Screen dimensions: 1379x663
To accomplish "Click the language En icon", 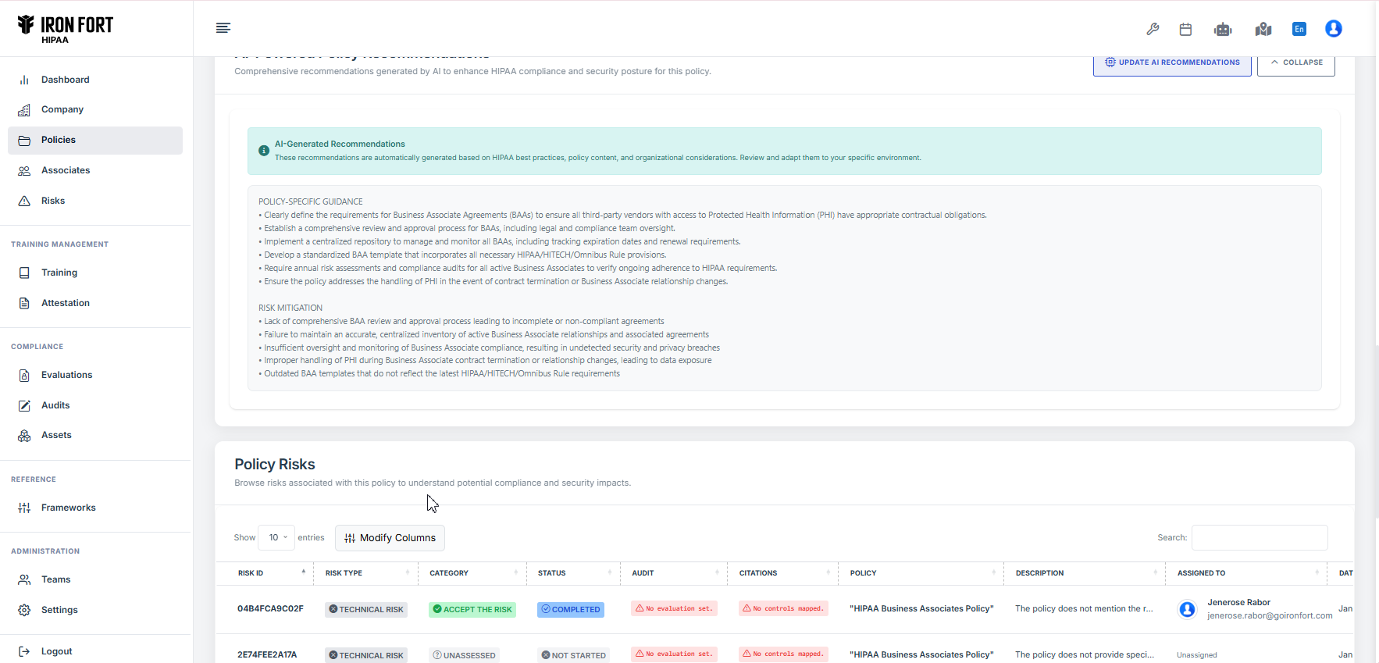I will [x=1299, y=29].
